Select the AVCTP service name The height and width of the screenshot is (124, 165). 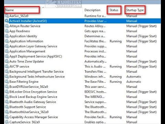tap(19, 66)
